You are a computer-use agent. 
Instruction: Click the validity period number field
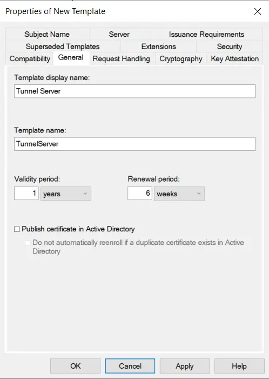[x=26, y=194]
